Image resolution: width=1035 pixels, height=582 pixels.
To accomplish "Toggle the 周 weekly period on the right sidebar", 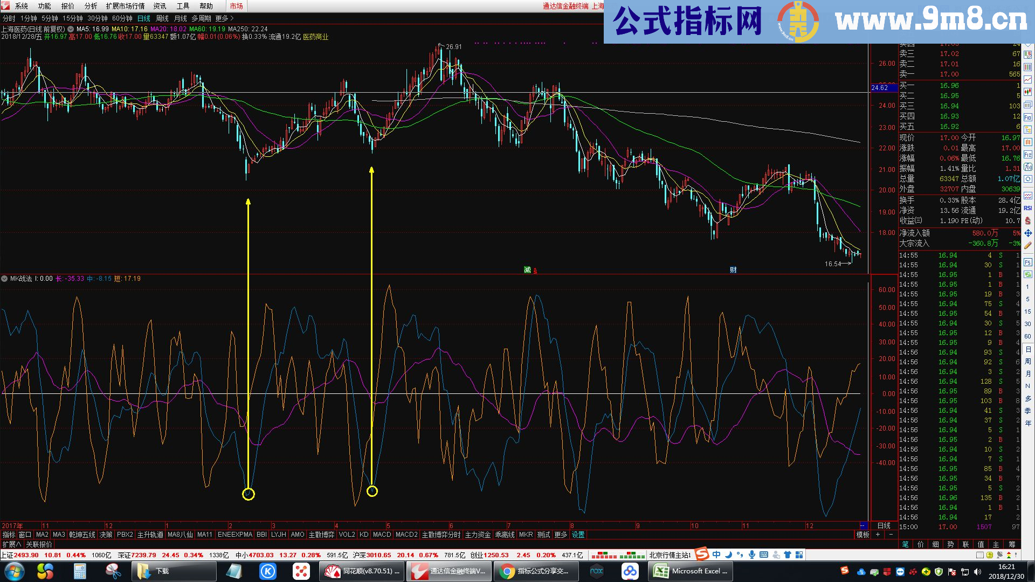I will pos(1027,361).
